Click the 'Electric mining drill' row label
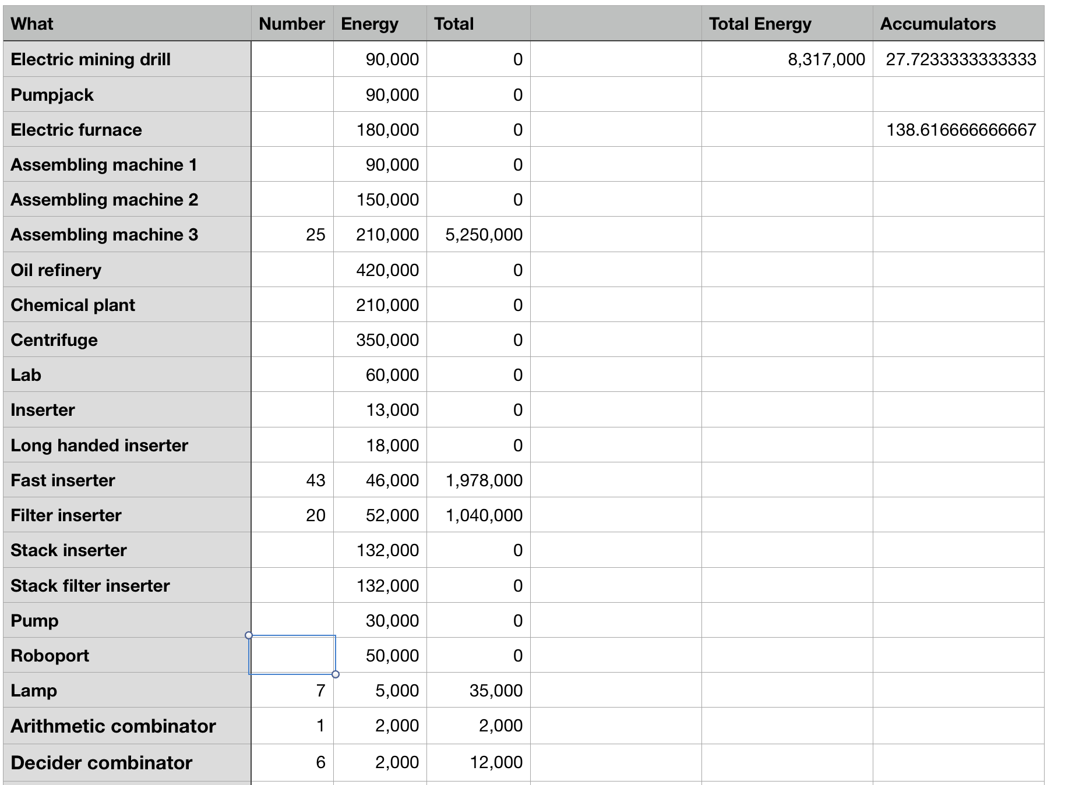The height and width of the screenshot is (785, 1065). (x=127, y=59)
